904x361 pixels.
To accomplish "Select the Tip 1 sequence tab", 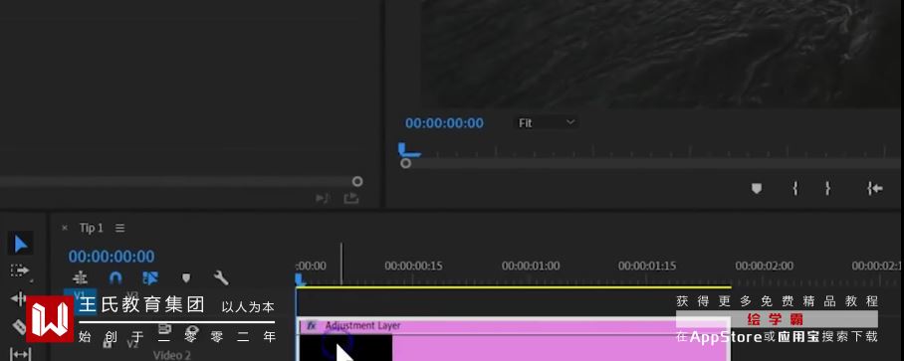I will 91,228.
